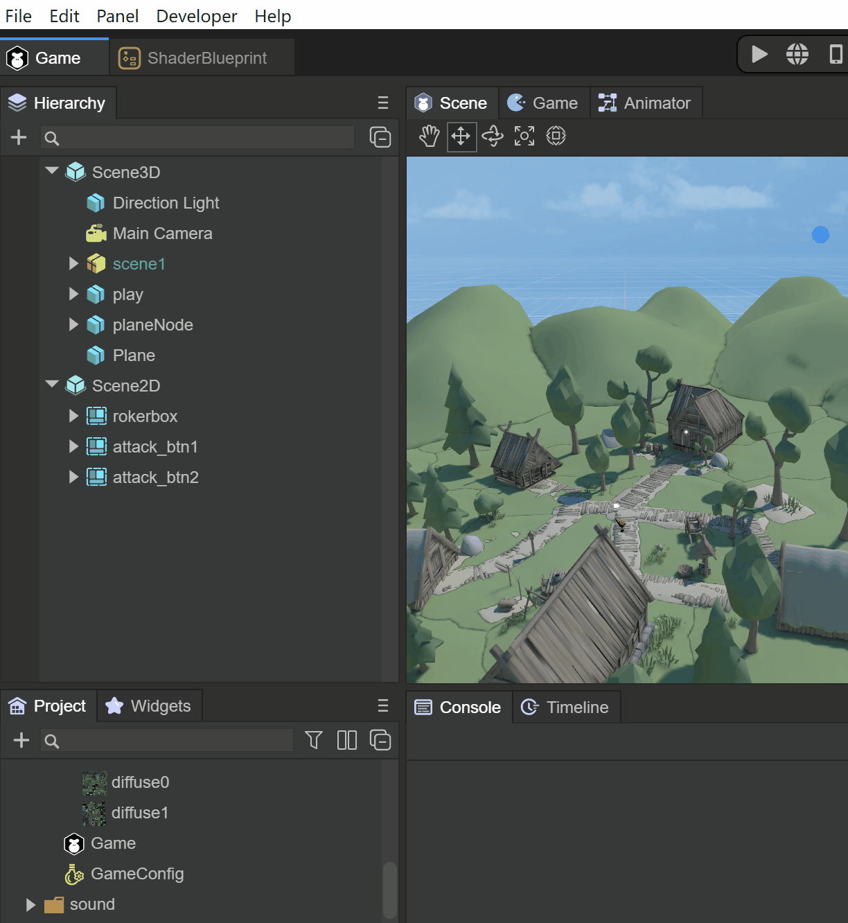
Task: Click the mobile device preview icon
Action: [836, 54]
